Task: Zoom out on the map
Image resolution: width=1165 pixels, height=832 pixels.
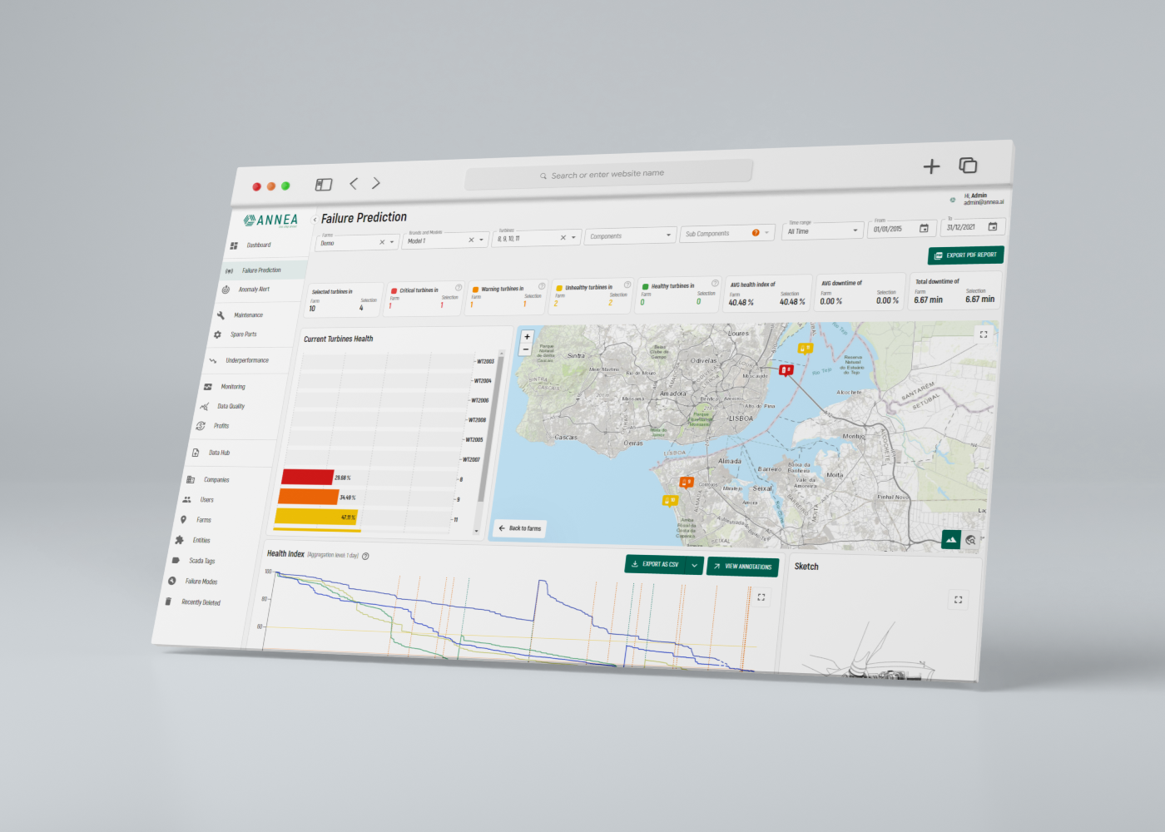Action: coord(526,350)
